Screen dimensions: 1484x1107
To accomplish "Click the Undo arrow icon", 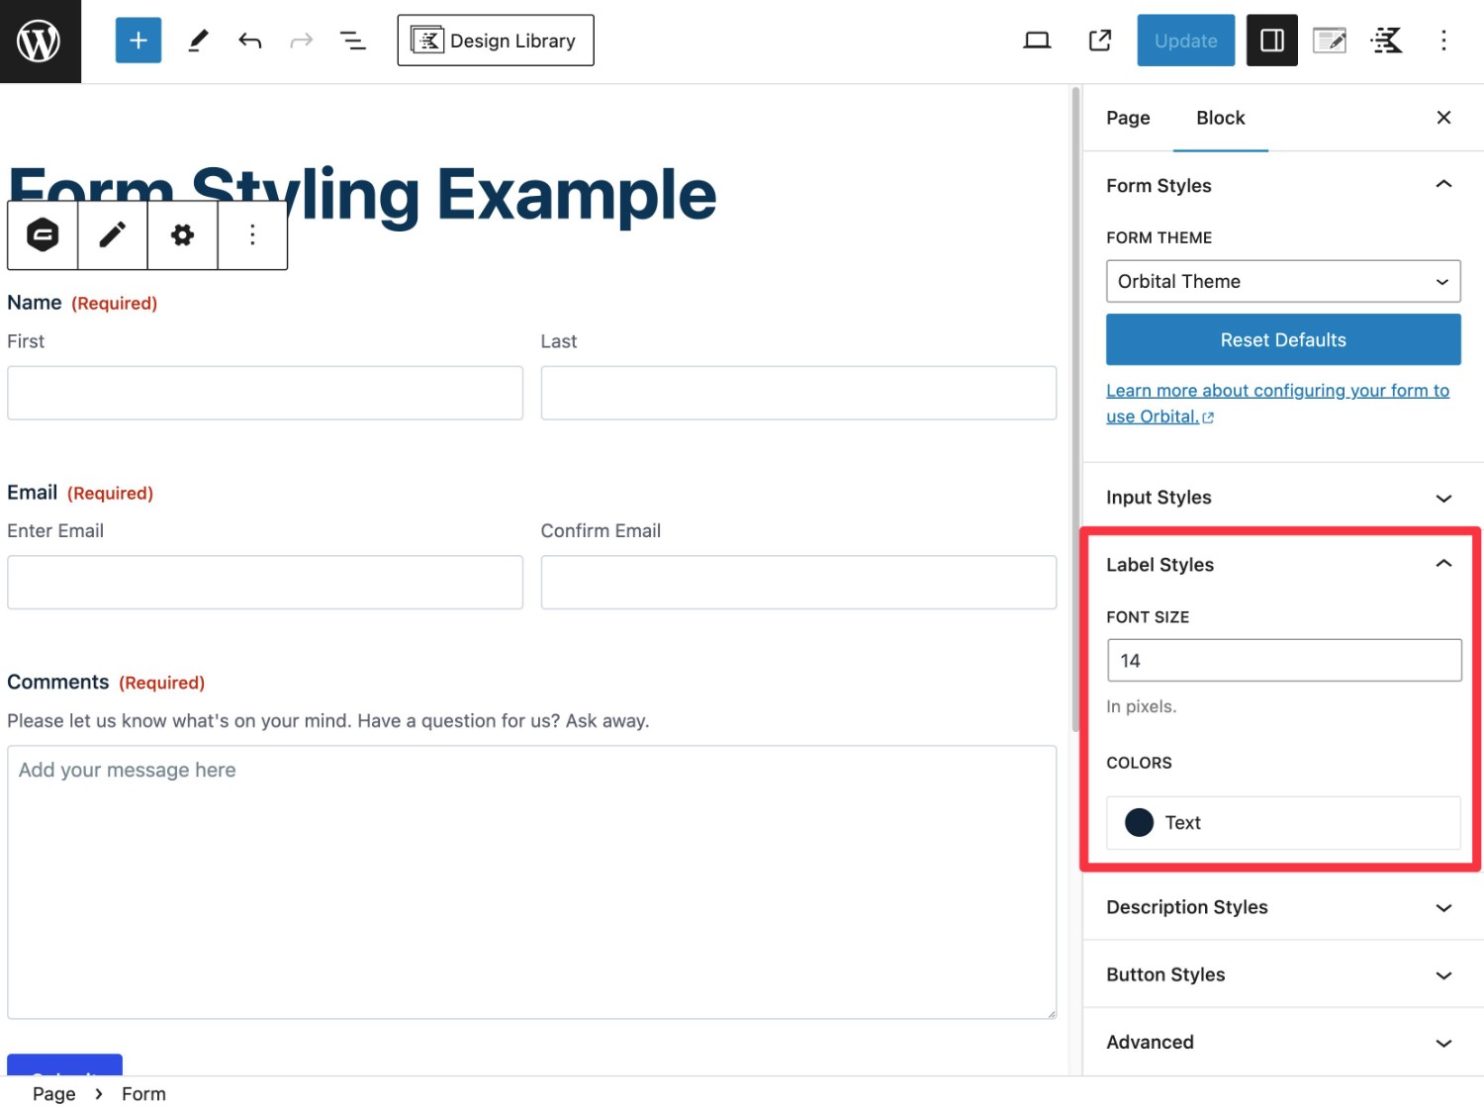I will pos(249,41).
